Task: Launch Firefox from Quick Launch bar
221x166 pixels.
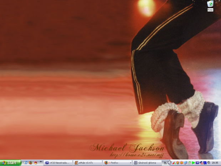Action: [x=31, y=163]
